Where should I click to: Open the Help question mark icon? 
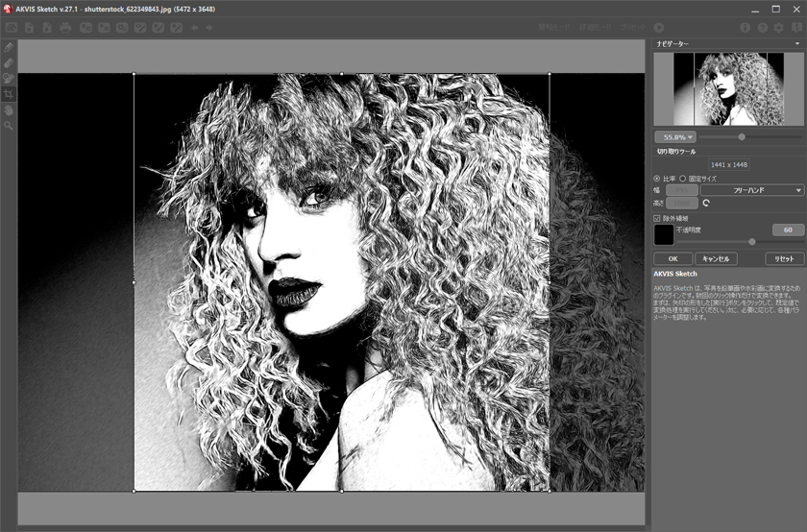762,28
